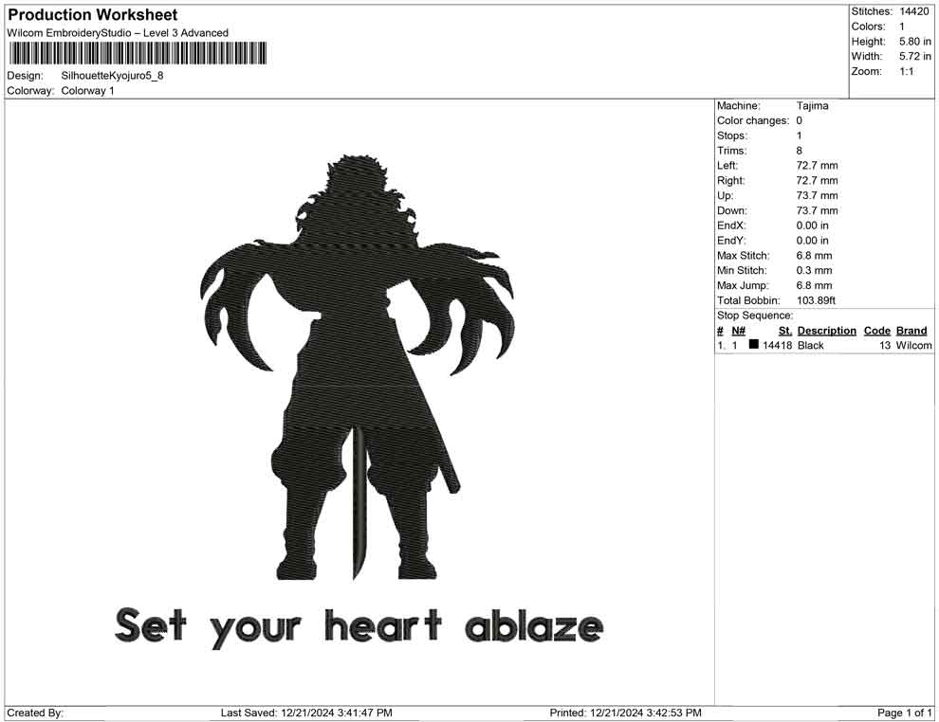Click the 'N#' column header
Screen dimensions: 939x722
pyautogui.click(x=738, y=331)
